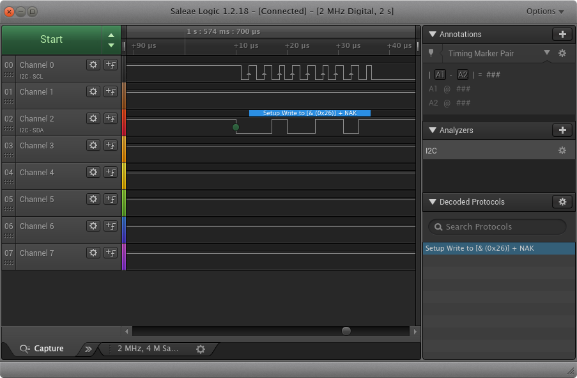Click into the Search Protocols field
The image size is (577, 378).
[497, 226]
